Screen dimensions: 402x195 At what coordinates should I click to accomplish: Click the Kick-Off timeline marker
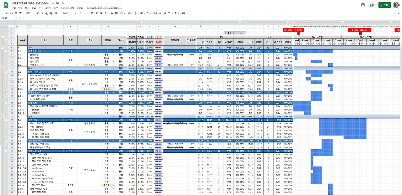298,30
